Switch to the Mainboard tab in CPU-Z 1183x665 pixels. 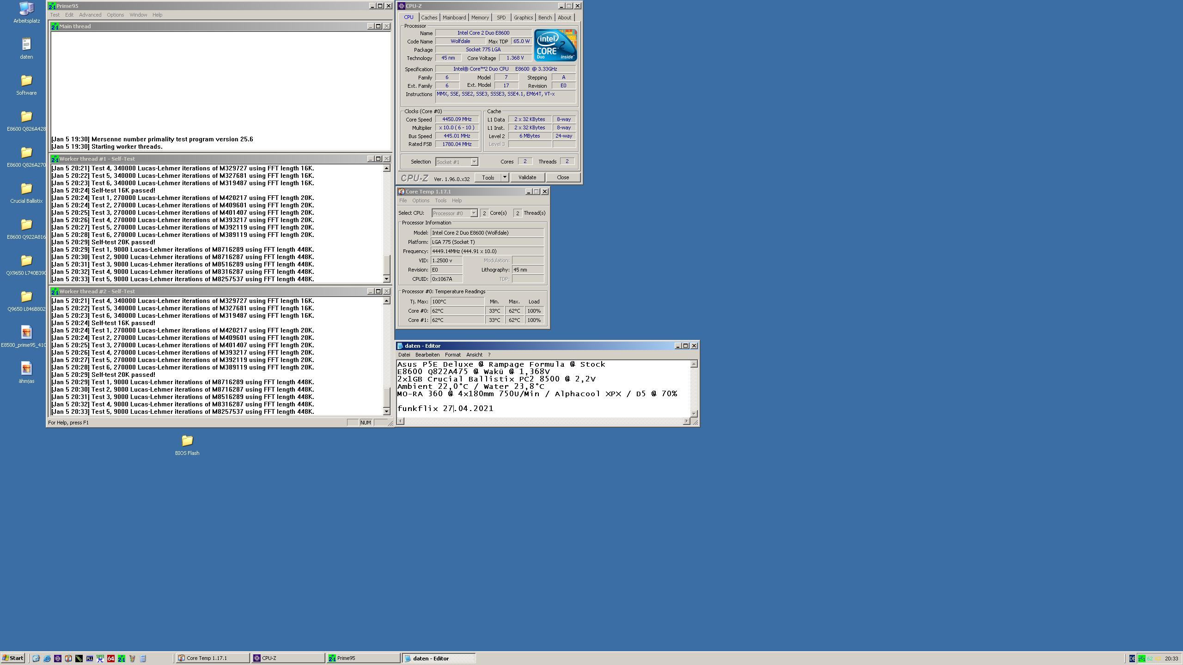[x=454, y=18]
